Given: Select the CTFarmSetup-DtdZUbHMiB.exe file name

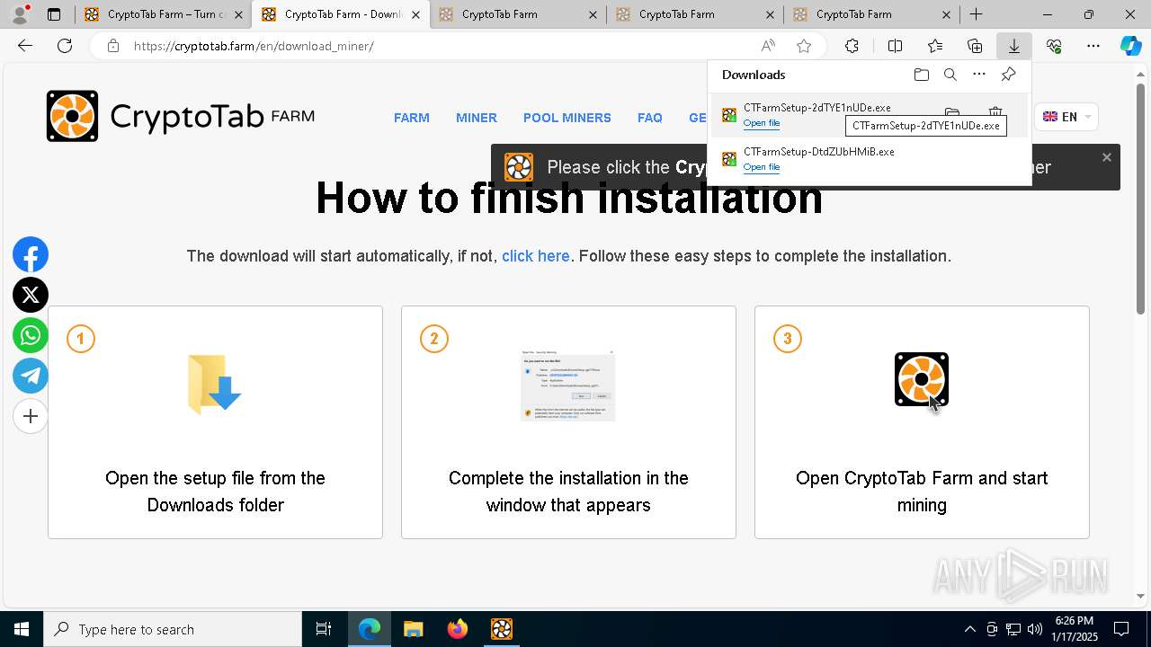Looking at the screenshot, I should tap(819, 152).
